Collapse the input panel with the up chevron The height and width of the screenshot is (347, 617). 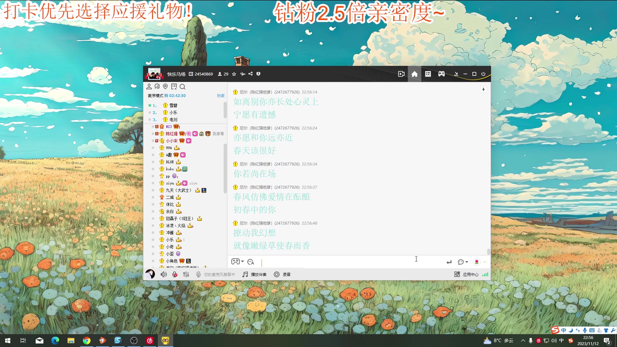pos(485,262)
